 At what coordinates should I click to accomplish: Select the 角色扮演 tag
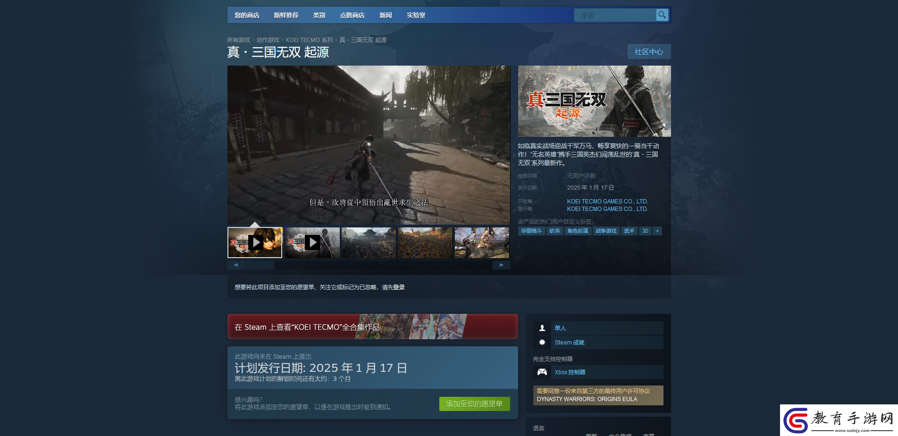pyautogui.click(x=578, y=231)
